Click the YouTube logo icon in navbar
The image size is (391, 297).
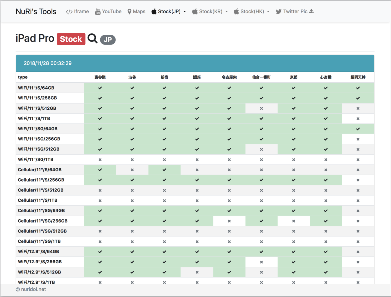tap(98, 11)
